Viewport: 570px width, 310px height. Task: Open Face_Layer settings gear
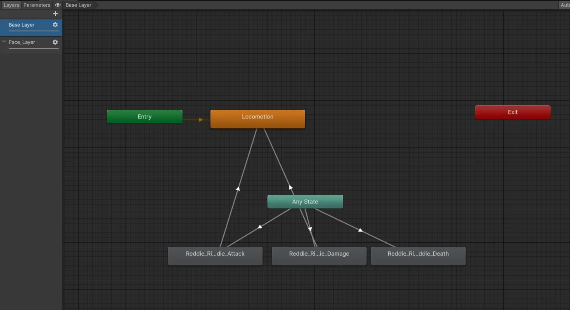[55, 42]
